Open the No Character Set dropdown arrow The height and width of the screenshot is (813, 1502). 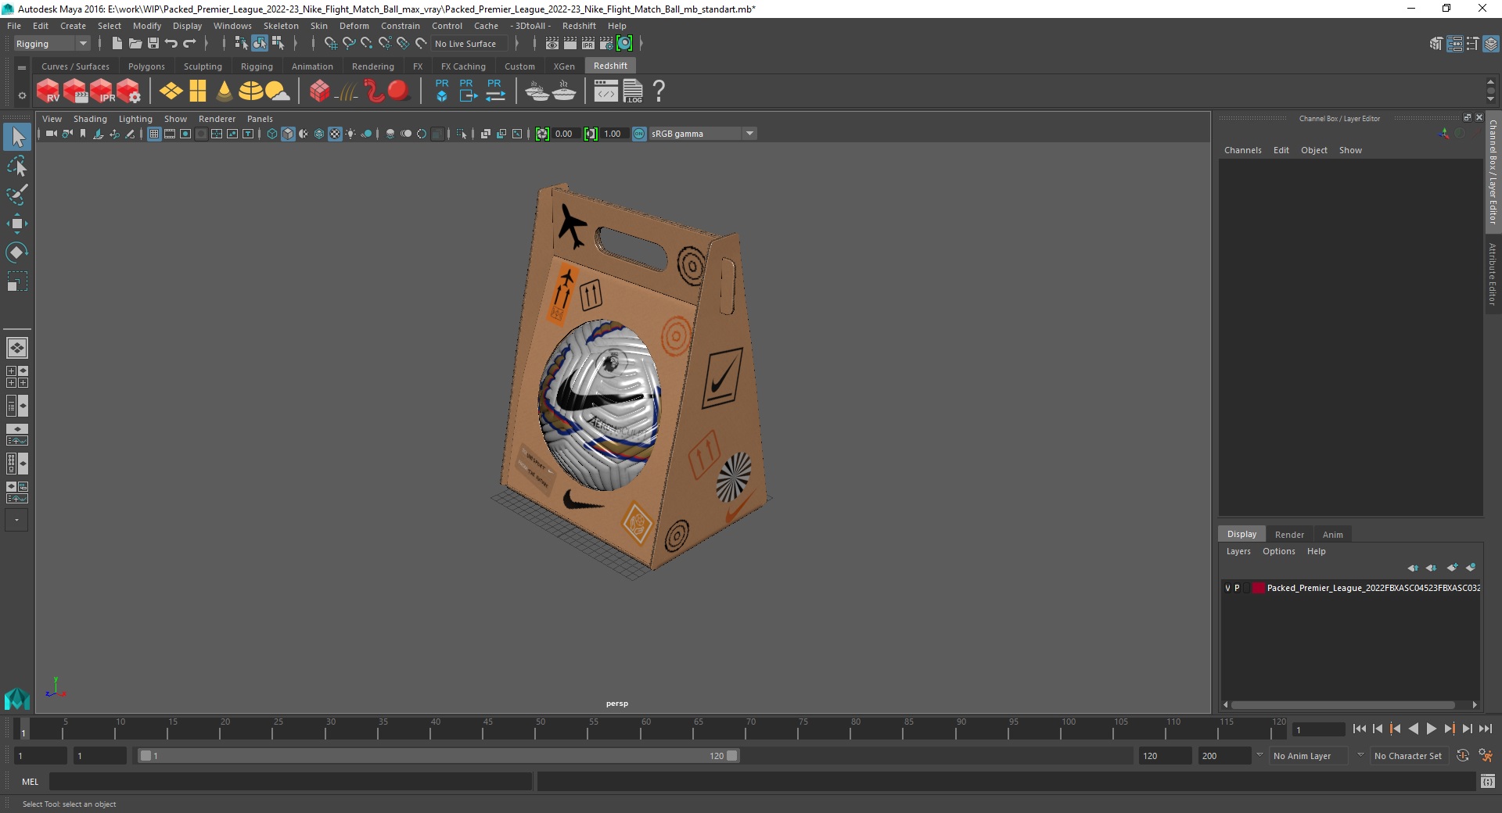[x=1360, y=755]
